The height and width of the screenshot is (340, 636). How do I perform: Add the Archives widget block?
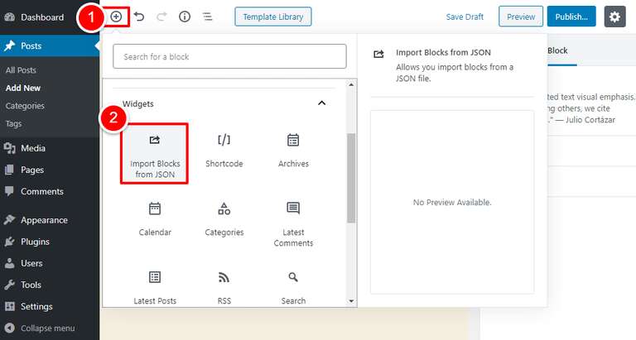click(293, 151)
